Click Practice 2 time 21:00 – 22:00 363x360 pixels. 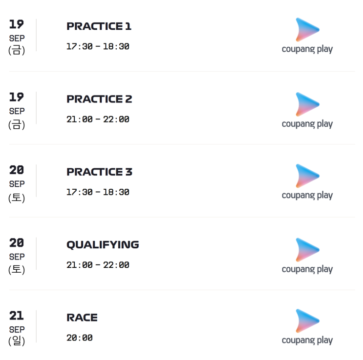point(98,120)
